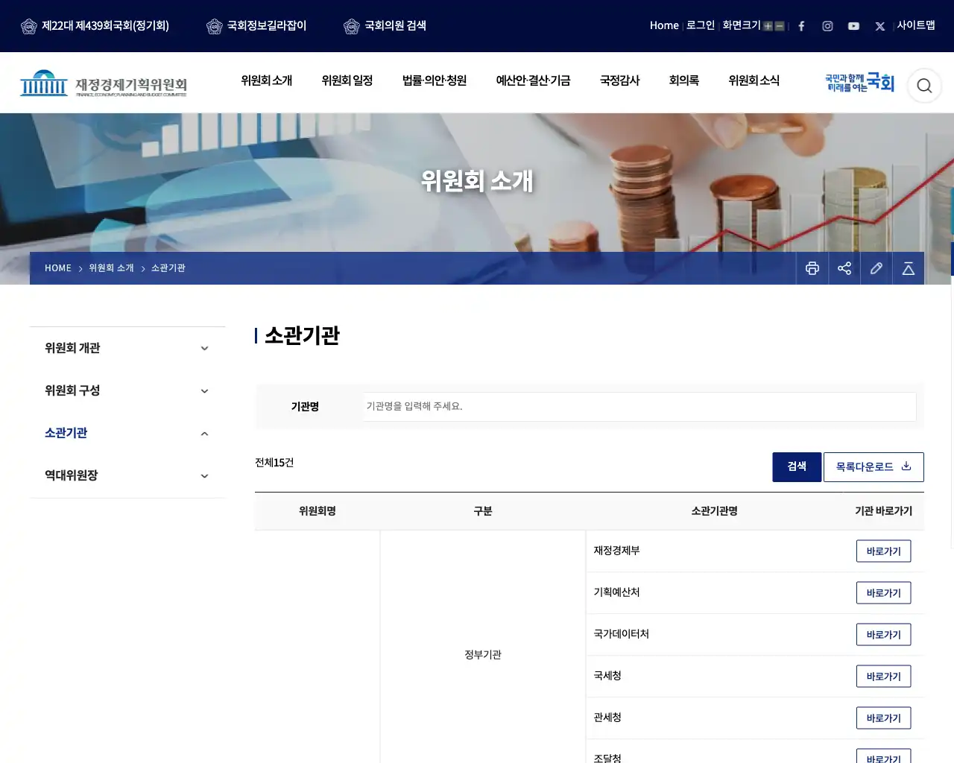954x763 pixels.
Task: Open the magnifier search icon in header
Action: pos(924,86)
